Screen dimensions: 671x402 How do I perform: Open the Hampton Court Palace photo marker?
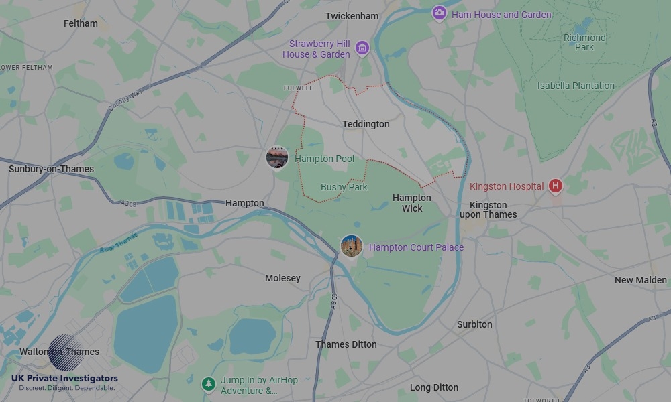tap(352, 246)
